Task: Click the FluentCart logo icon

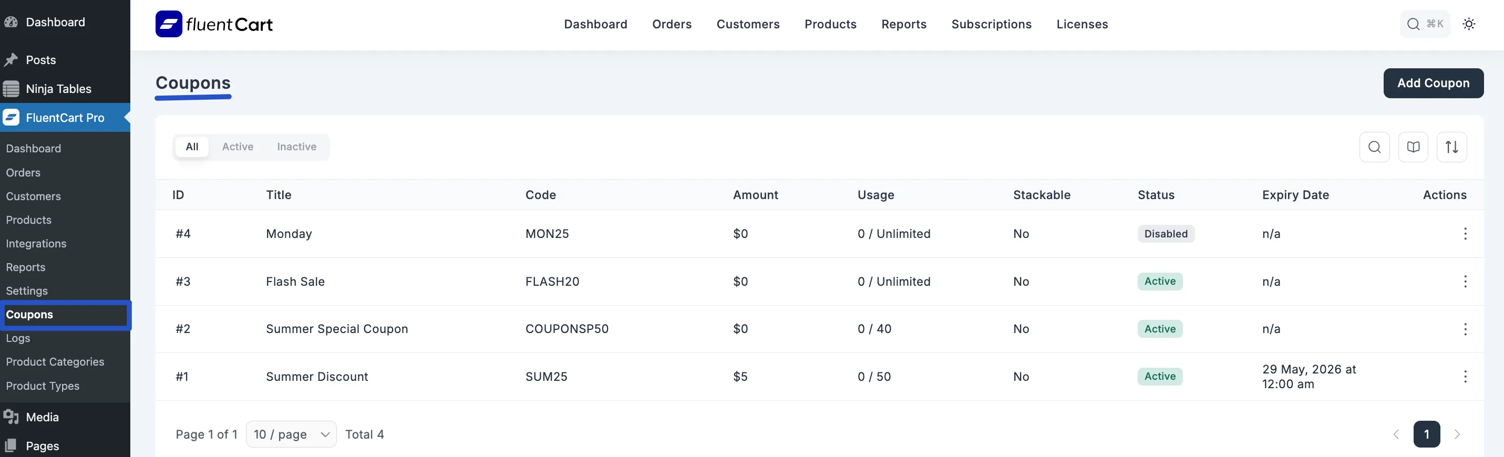Action: click(169, 24)
